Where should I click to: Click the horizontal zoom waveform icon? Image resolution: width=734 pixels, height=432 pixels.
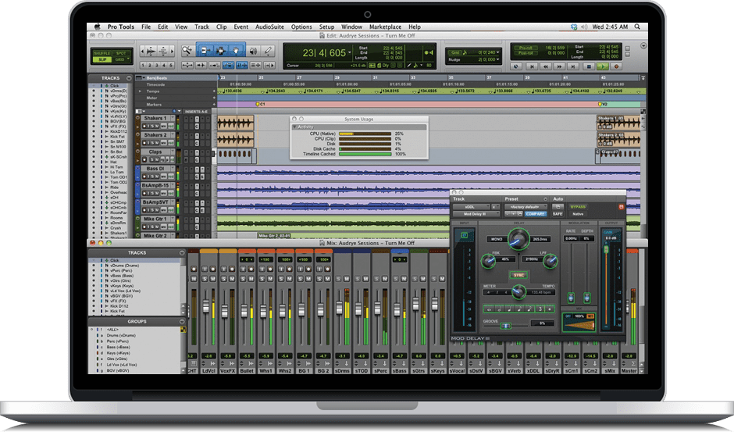(x=151, y=51)
